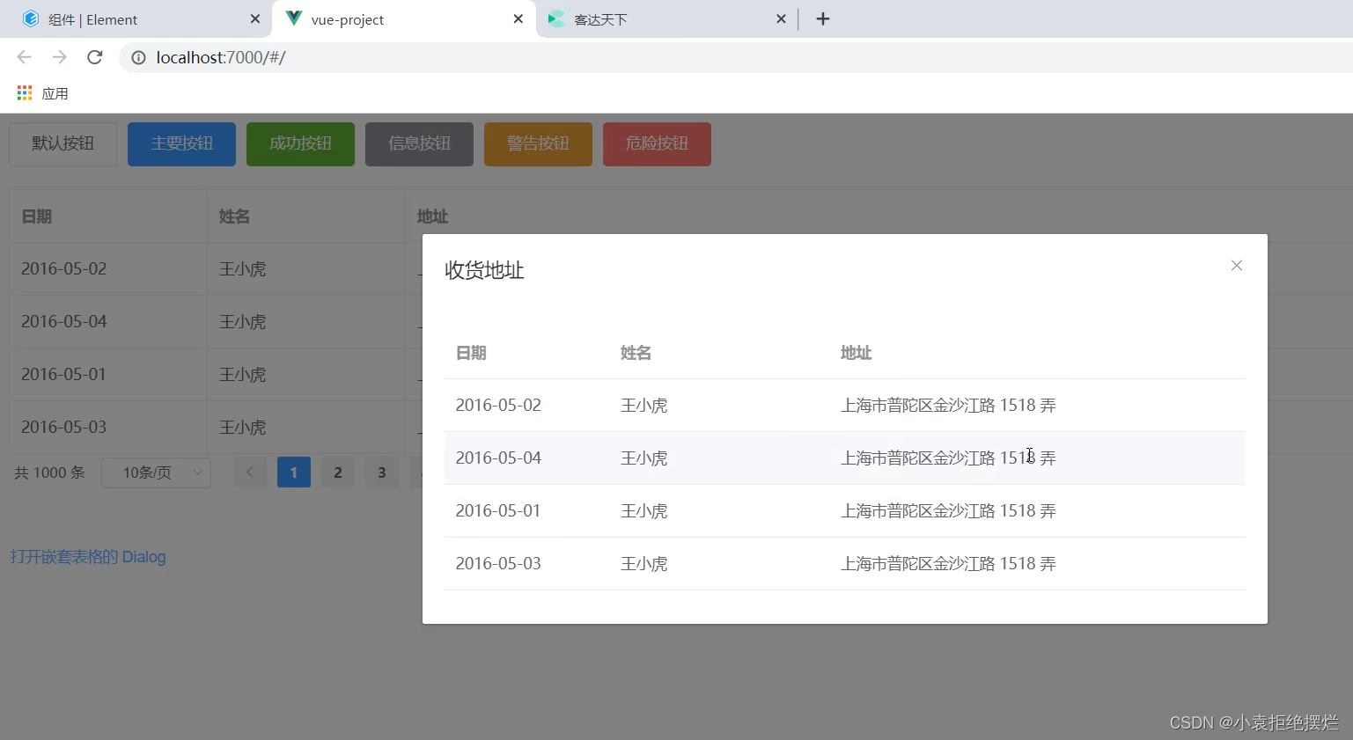Click 王小虎 in the dialog's 2016-05-01 row

(643, 511)
